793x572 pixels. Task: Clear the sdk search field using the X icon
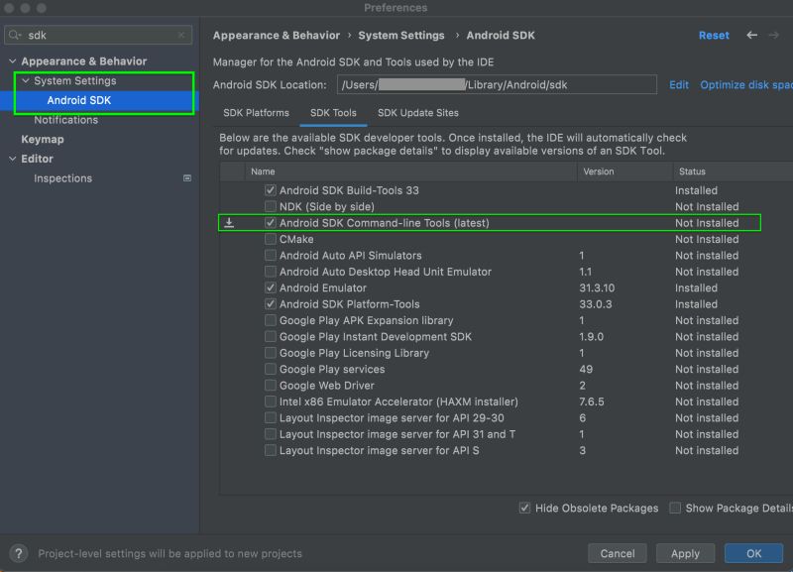click(180, 35)
